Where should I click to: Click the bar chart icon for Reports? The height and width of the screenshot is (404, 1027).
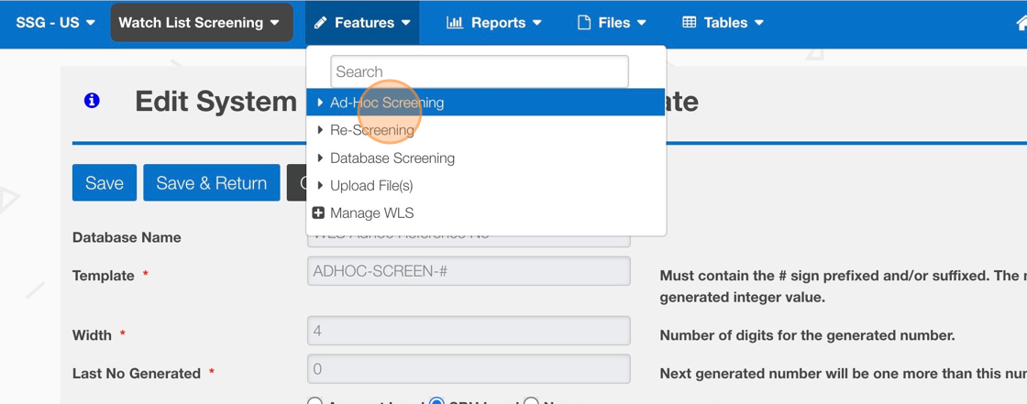click(x=455, y=23)
